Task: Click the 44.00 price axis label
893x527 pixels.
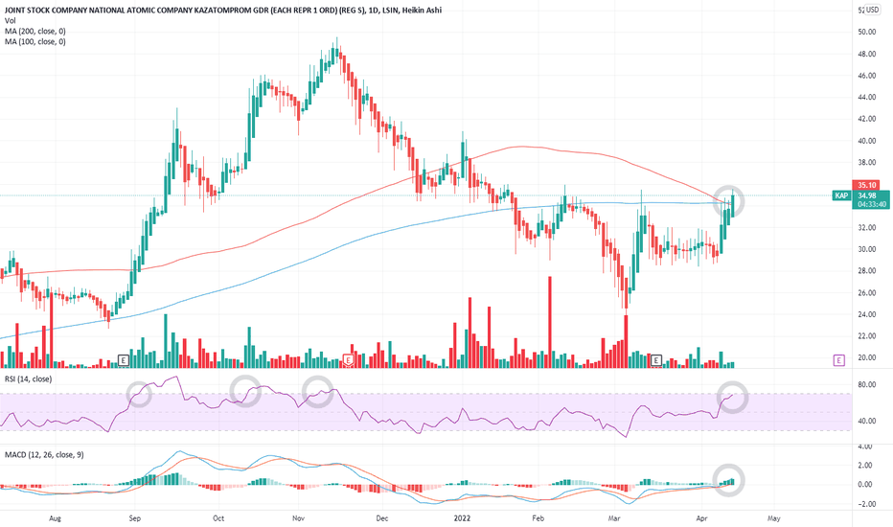Action: click(867, 98)
